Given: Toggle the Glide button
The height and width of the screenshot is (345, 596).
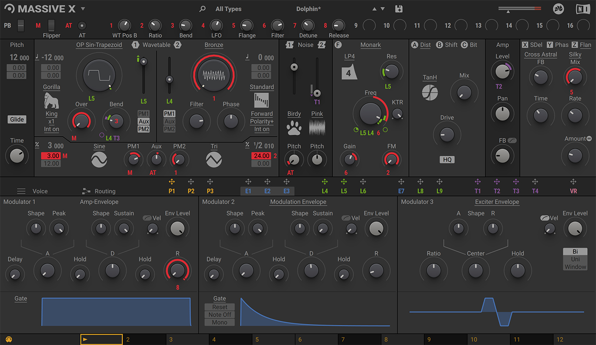Looking at the screenshot, I should [x=17, y=119].
